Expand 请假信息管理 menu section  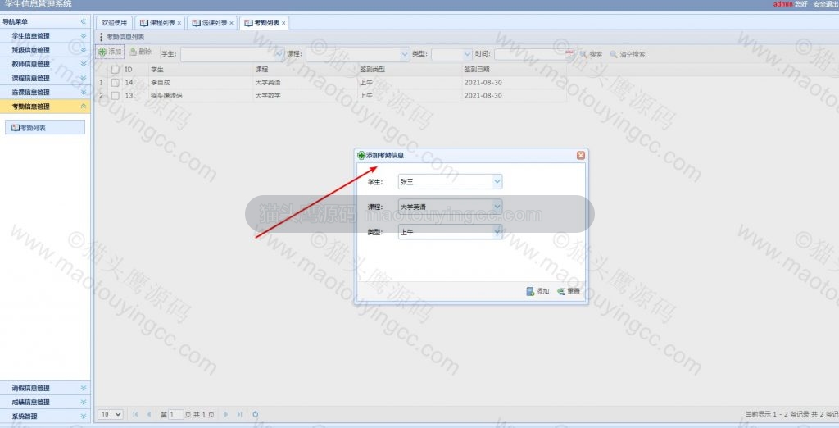[45, 388]
